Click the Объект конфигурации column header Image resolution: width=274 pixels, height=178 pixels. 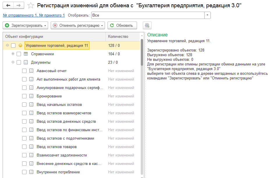(x=54, y=37)
